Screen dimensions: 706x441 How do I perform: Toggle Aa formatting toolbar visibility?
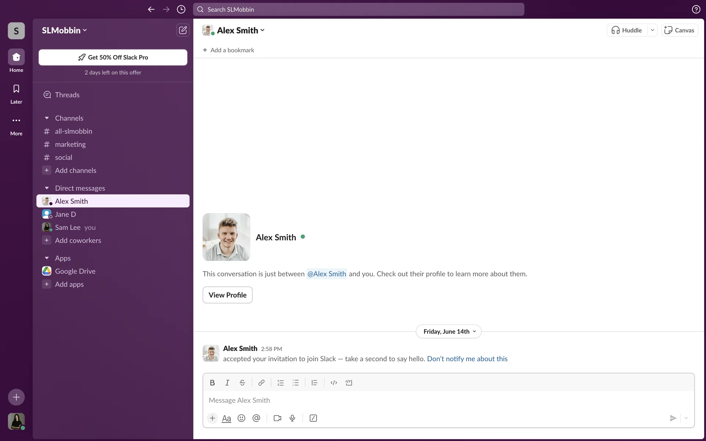(227, 418)
